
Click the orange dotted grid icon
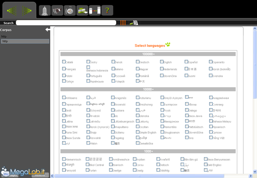(x=123, y=23)
